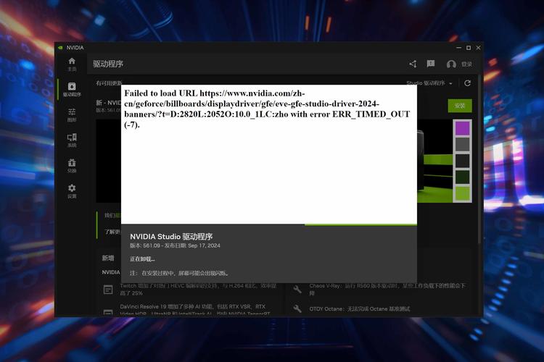The image size is (544, 362).
Task: Refresh the driver list with reload icon
Action: tap(467, 83)
